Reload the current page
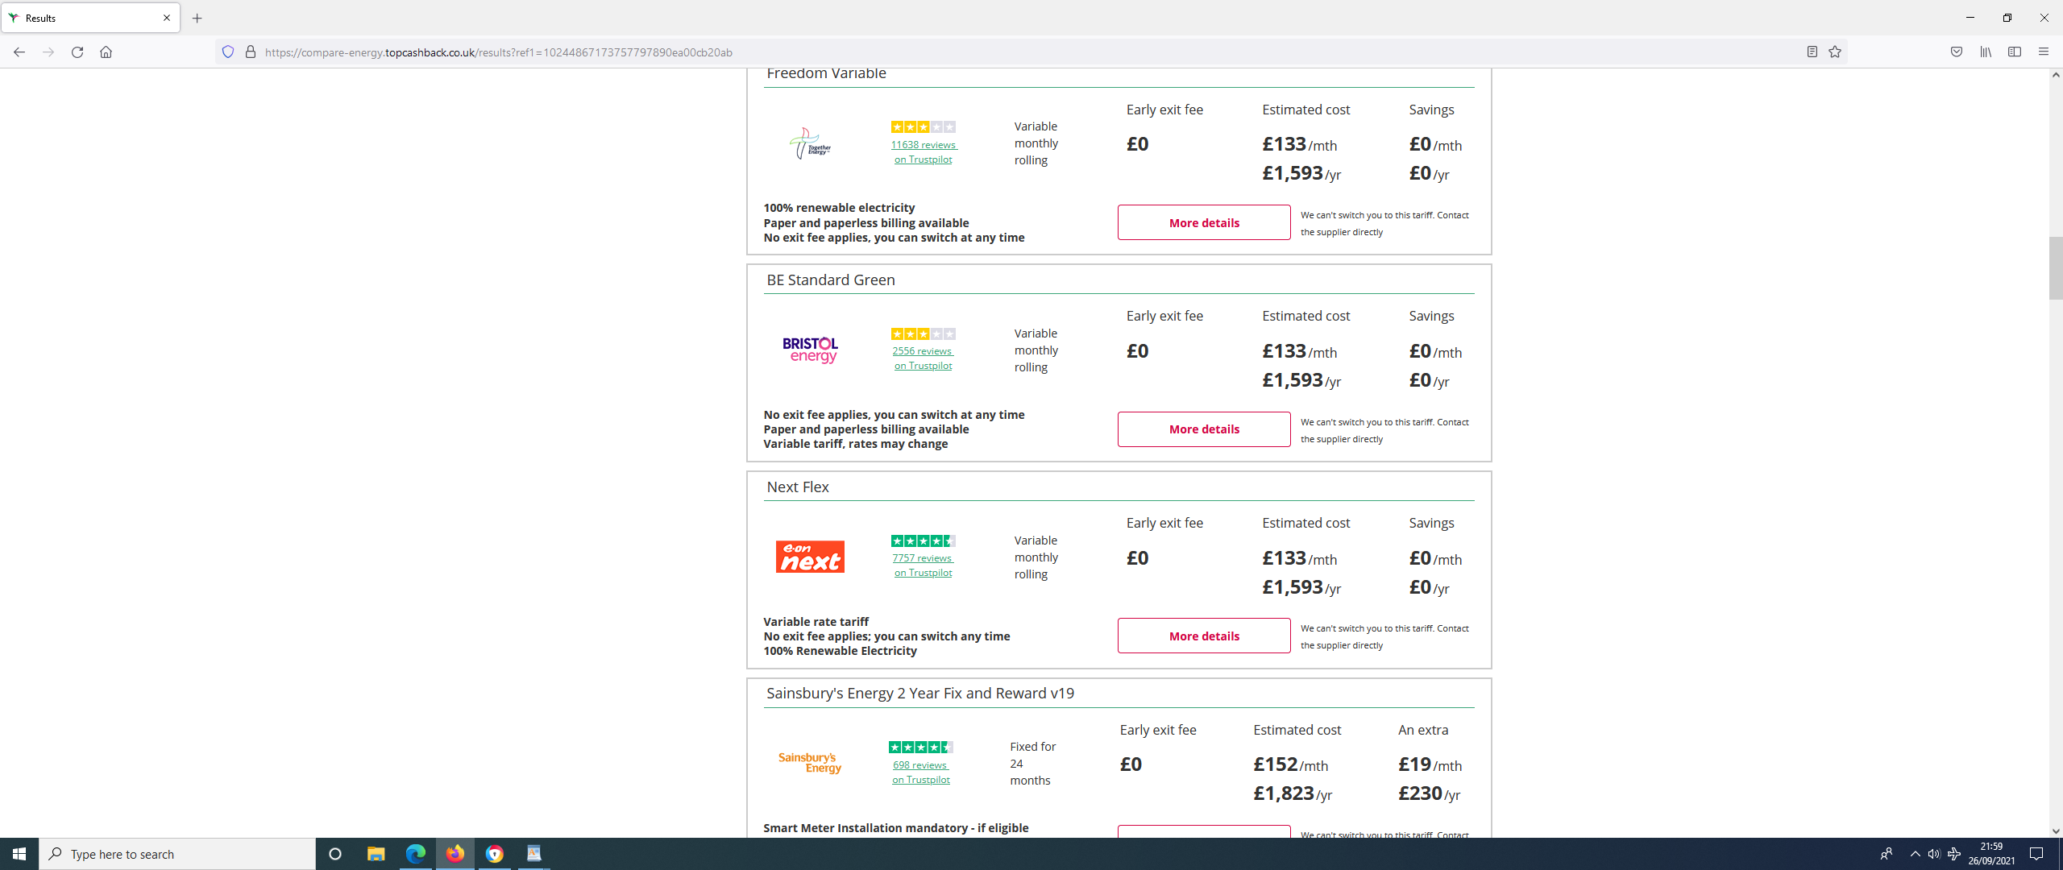This screenshot has width=2063, height=870. [x=77, y=52]
